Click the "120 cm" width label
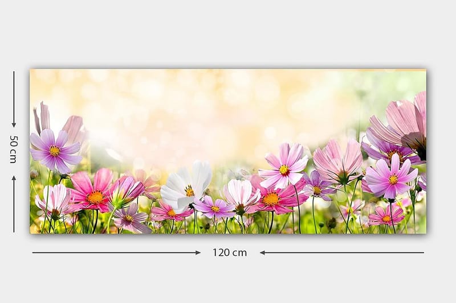This screenshot has height=303, width=456. tap(230, 252)
